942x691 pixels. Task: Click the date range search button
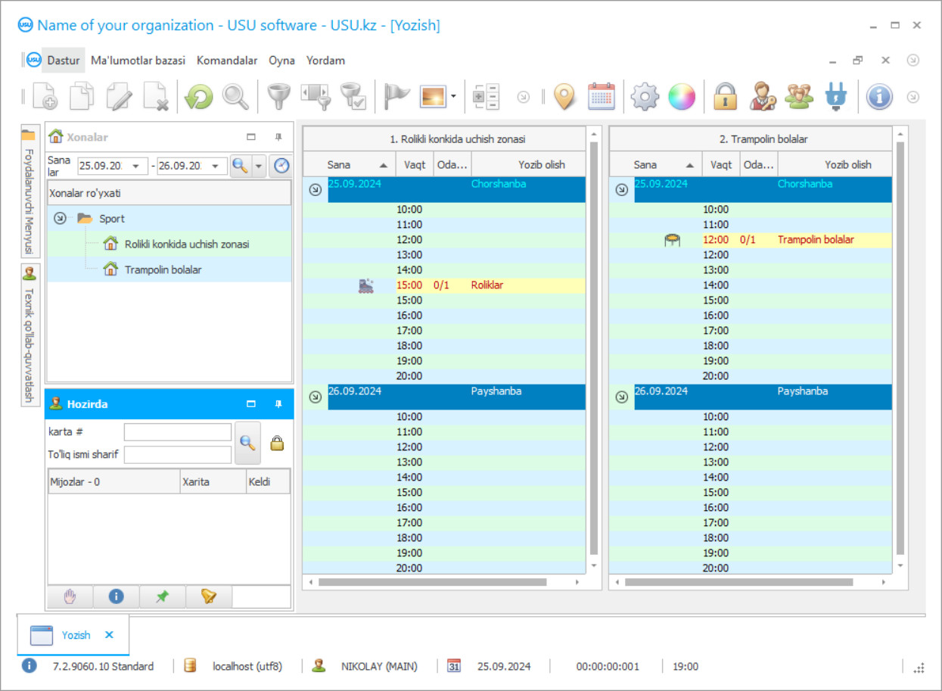point(241,166)
